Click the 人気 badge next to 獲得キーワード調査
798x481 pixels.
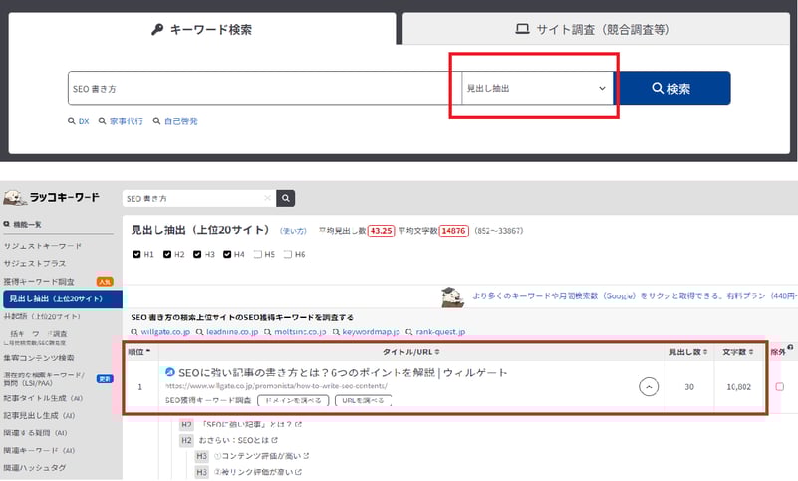tap(105, 282)
